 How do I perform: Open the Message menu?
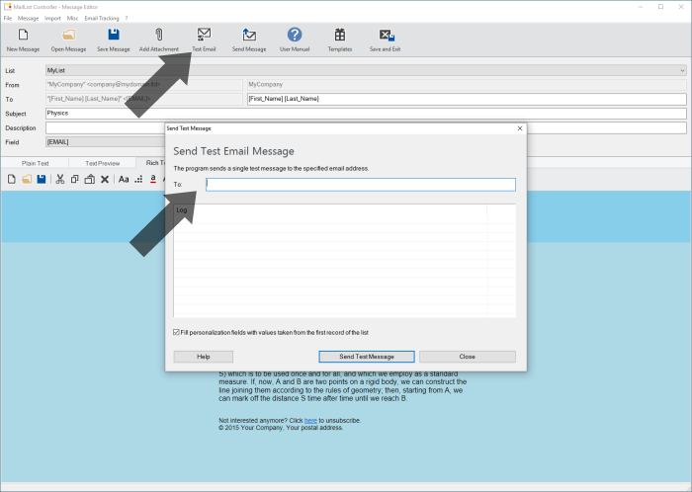tap(29, 18)
